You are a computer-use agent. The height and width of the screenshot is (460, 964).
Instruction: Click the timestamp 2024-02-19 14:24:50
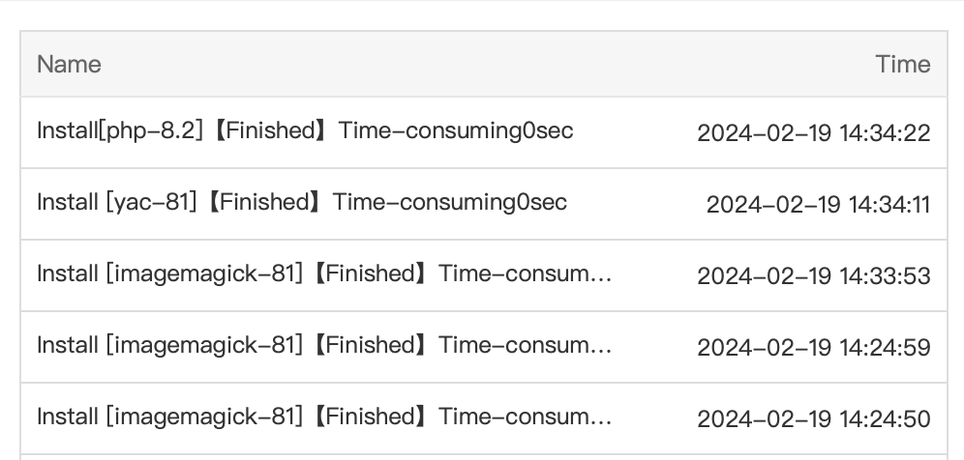(x=813, y=418)
